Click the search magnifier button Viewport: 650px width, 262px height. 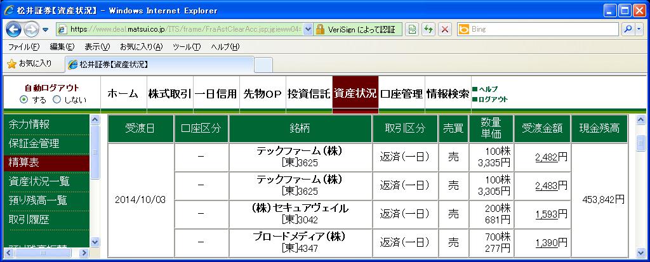tap(628, 29)
